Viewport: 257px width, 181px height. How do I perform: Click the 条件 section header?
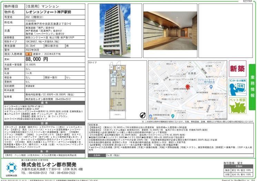pos(44,151)
